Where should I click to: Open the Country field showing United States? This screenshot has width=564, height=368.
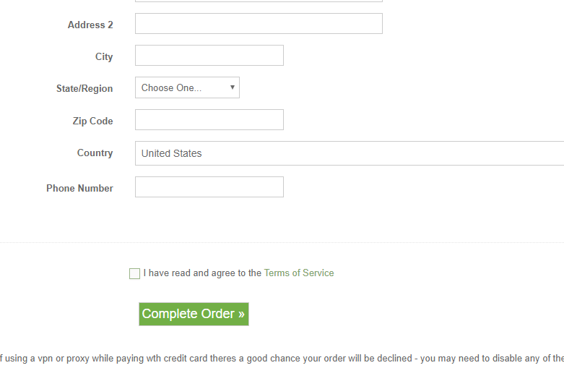click(x=350, y=153)
